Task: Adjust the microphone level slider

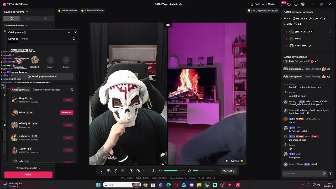Action: point(203,171)
